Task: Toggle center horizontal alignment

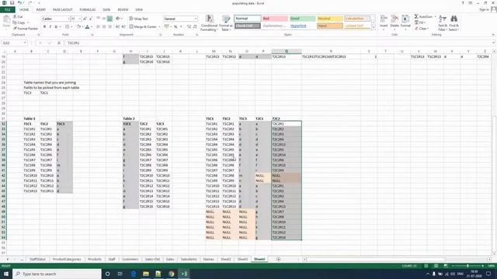Action: coord(104,27)
